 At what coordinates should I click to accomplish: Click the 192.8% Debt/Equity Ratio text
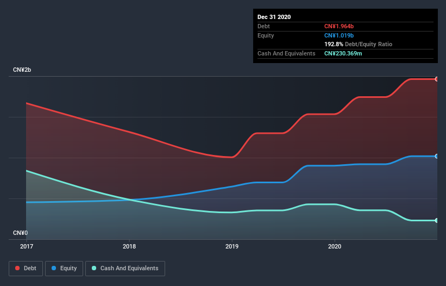point(358,44)
